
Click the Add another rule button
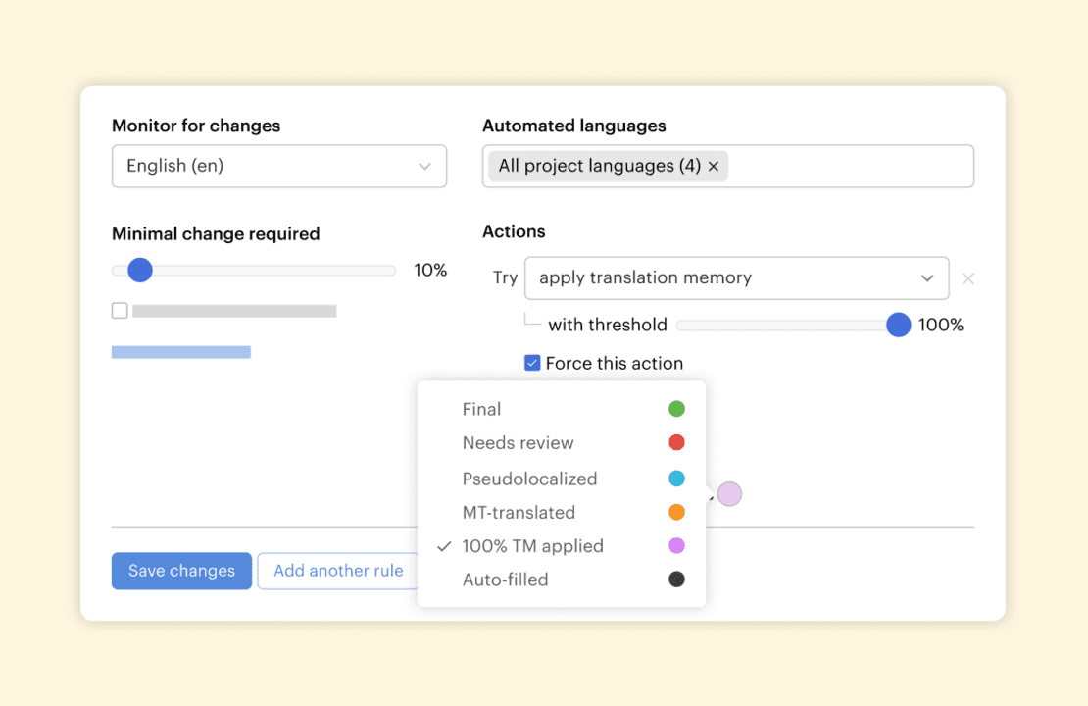click(338, 571)
